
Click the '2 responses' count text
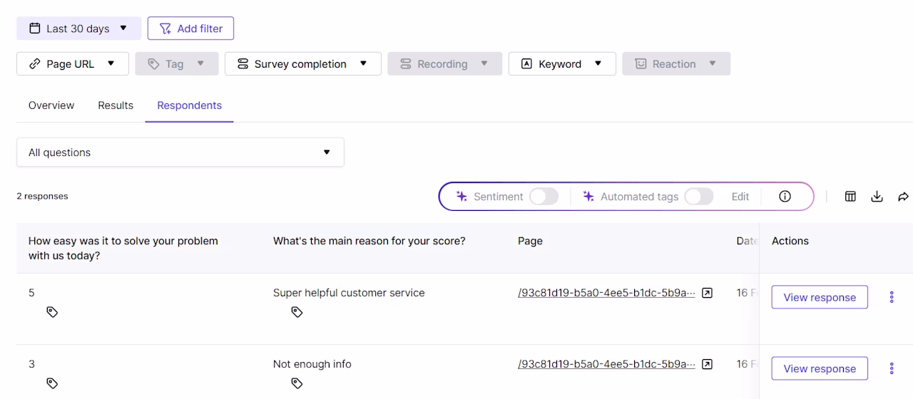tap(42, 196)
